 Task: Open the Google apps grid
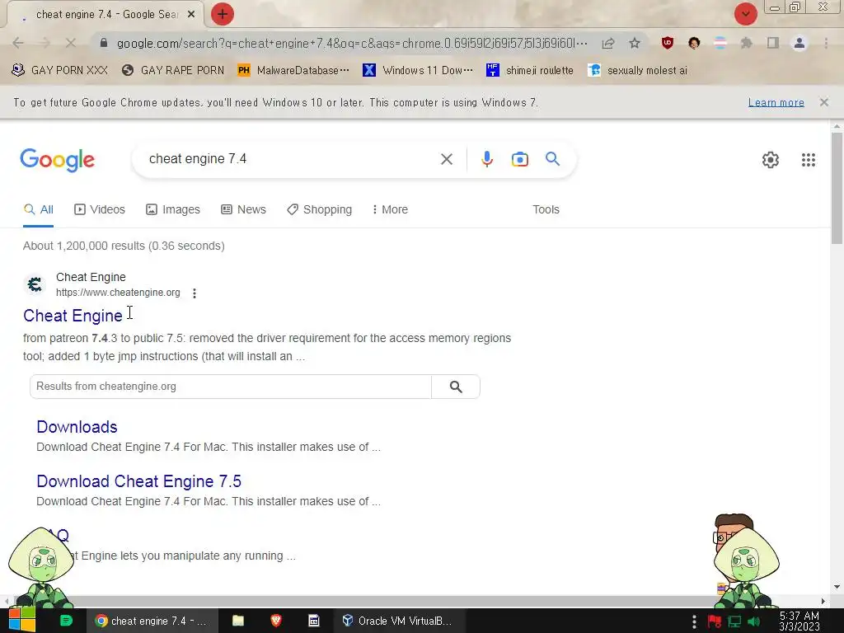[808, 160]
